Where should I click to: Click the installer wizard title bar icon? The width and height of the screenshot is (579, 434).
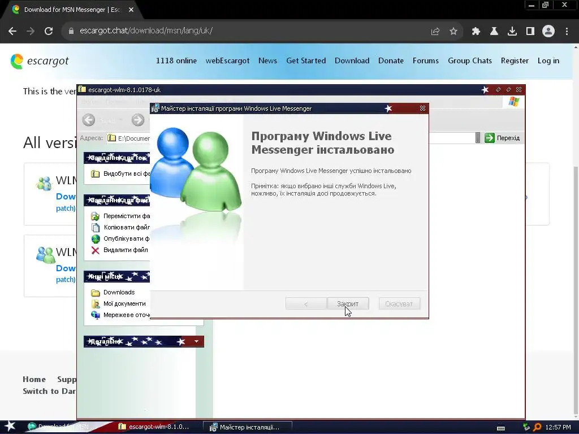click(155, 108)
